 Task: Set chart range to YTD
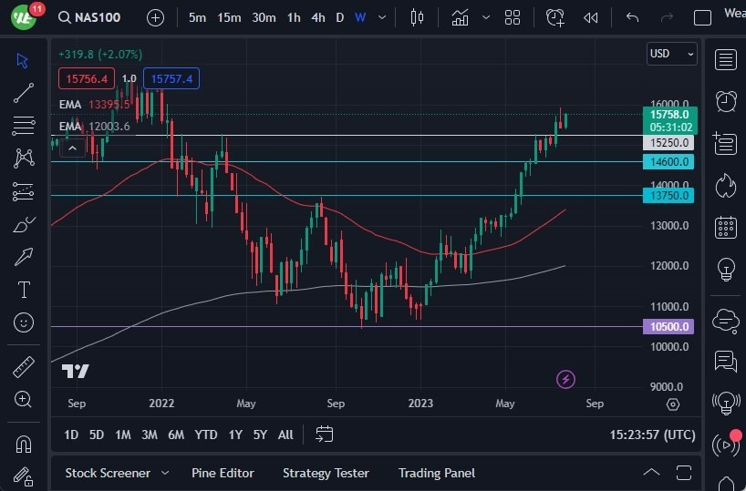[x=206, y=435]
